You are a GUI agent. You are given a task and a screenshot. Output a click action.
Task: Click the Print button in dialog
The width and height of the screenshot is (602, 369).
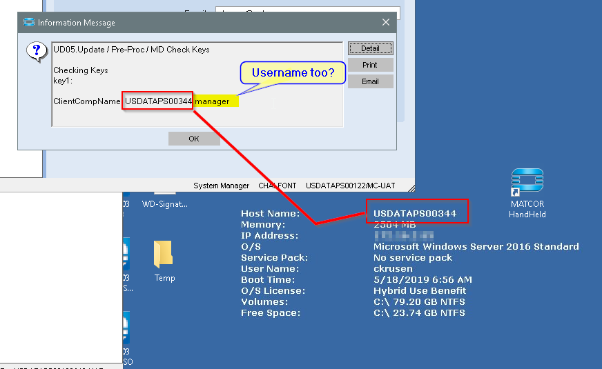tap(371, 65)
